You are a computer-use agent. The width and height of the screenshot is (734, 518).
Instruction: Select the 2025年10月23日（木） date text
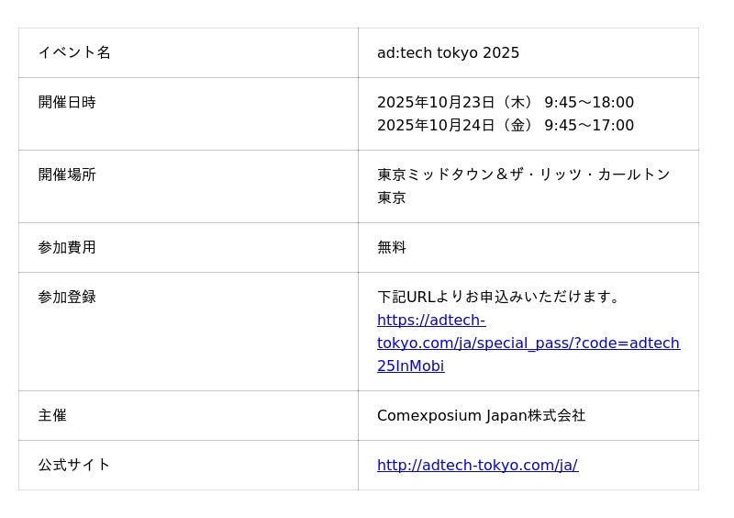pos(455,103)
